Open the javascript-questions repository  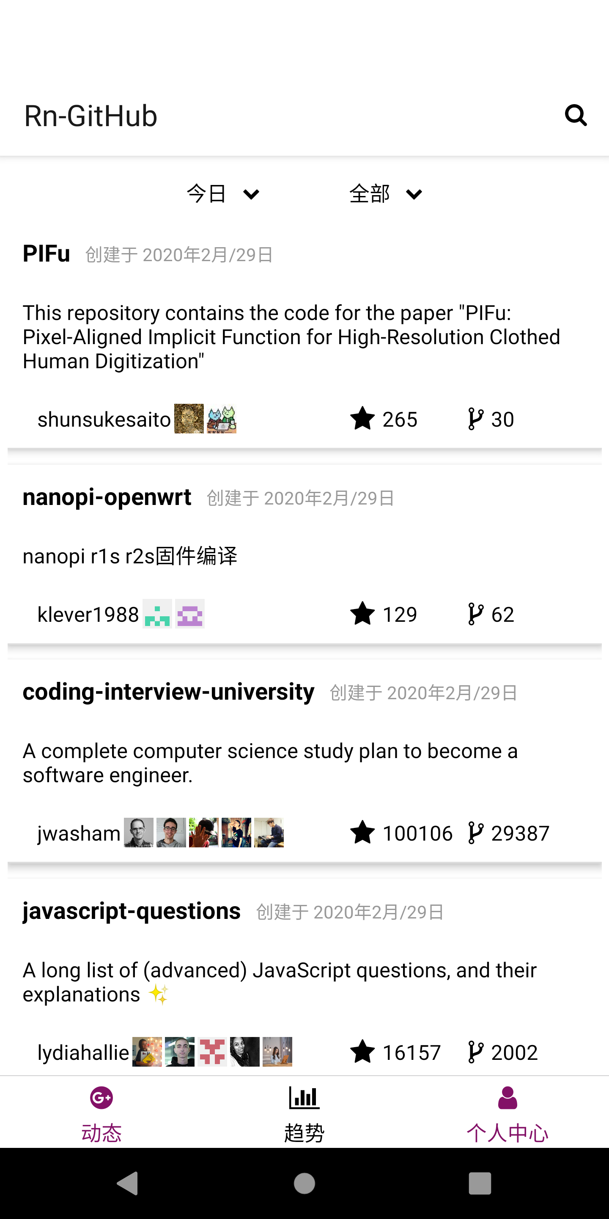(132, 911)
